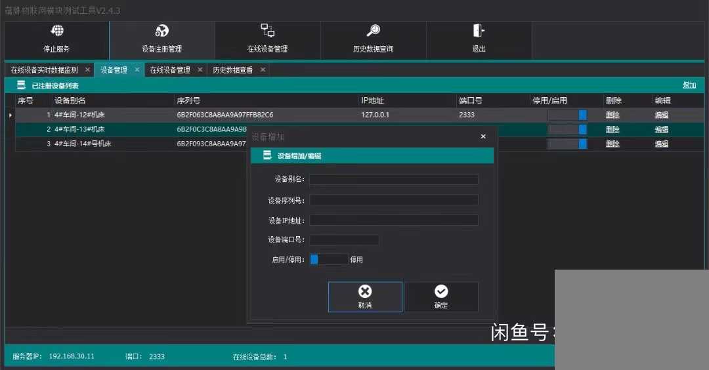Image resolution: width=709 pixels, height=370 pixels.
Task: Click the 确定 checkmark icon
Action: [x=441, y=291]
